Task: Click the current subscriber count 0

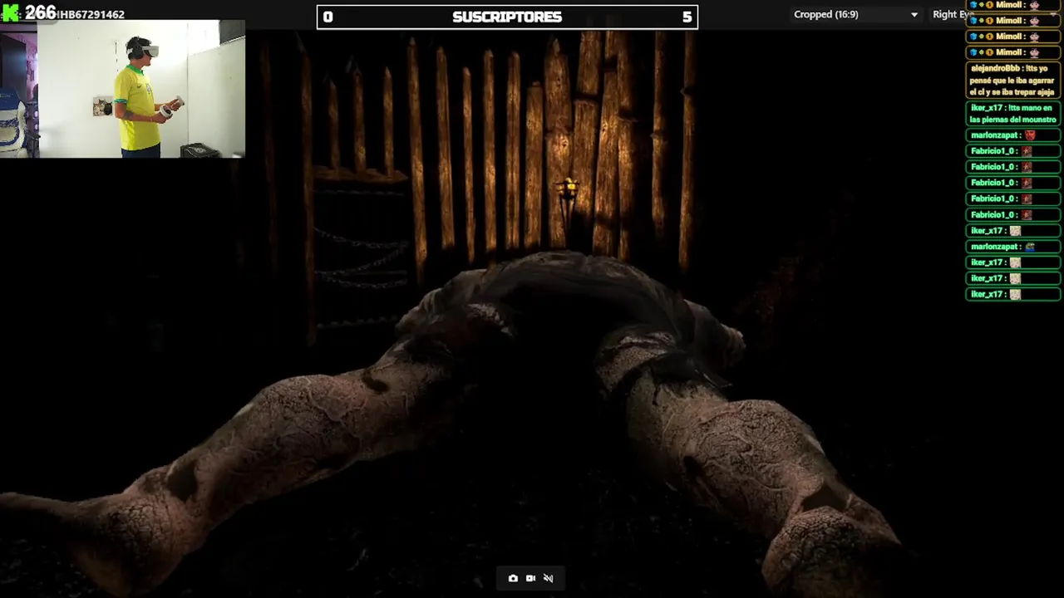Action: pyautogui.click(x=328, y=17)
